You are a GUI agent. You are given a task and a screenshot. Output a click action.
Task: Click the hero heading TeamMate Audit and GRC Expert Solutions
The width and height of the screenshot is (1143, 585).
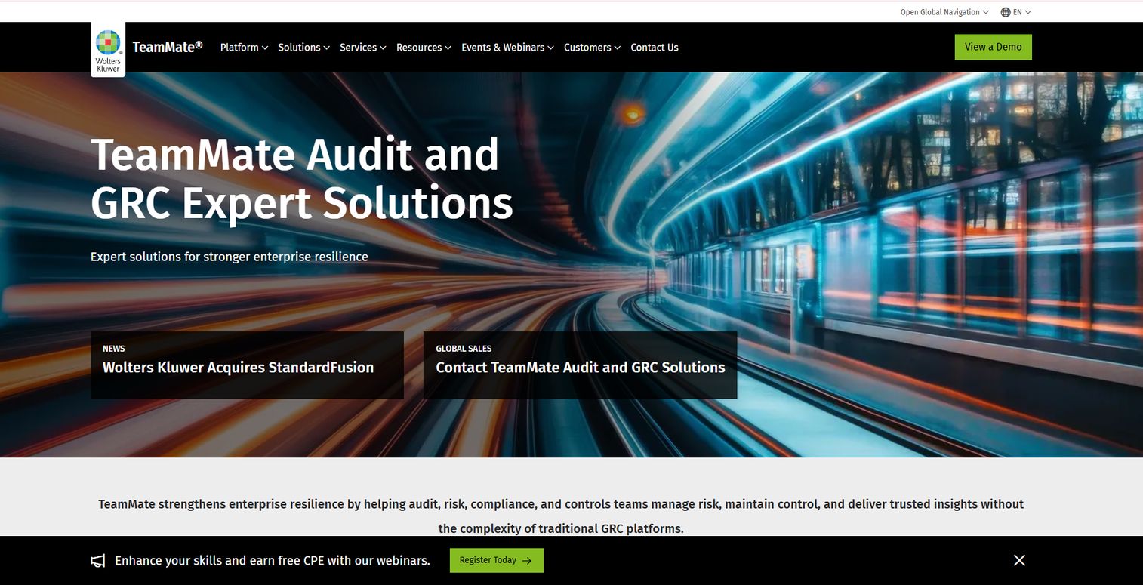click(x=302, y=179)
